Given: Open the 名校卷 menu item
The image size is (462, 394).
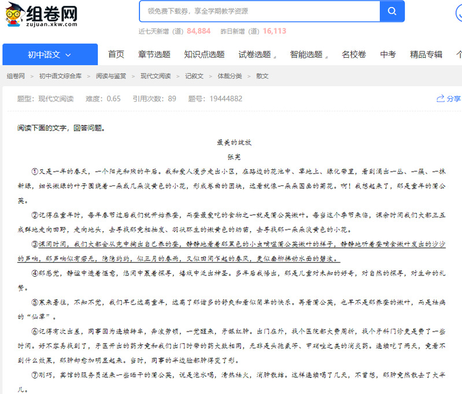Looking at the screenshot, I should pyautogui.click(x=354, y=55).
